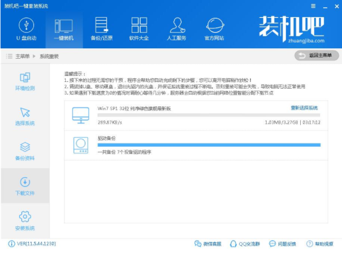342x259 pixels.
Task: Open 问题反馈 feedback link
Action: (282, 244)
